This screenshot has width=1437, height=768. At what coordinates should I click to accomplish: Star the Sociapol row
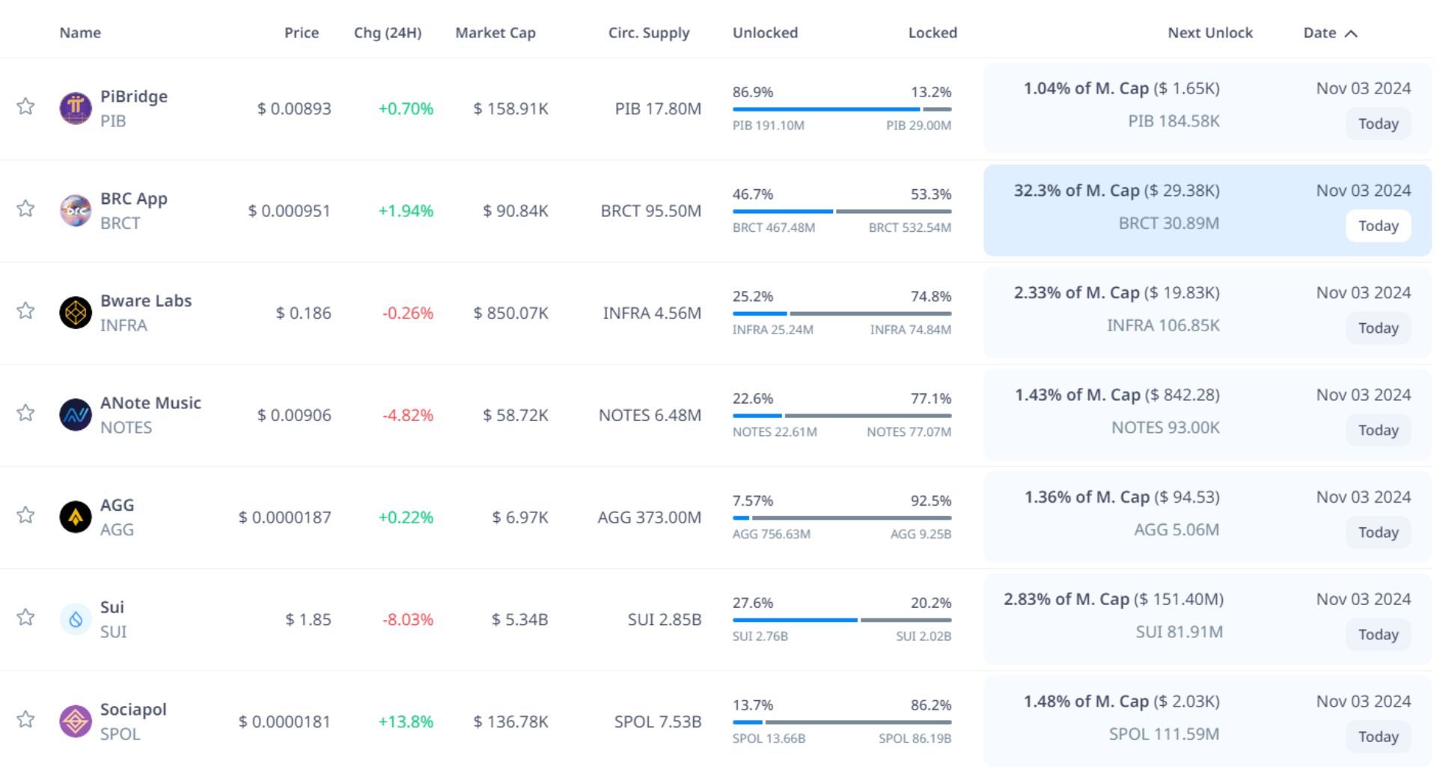26,719
